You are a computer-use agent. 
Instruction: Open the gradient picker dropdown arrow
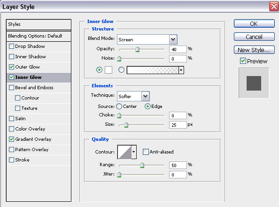pyautogui.click(x=181, y=70)
